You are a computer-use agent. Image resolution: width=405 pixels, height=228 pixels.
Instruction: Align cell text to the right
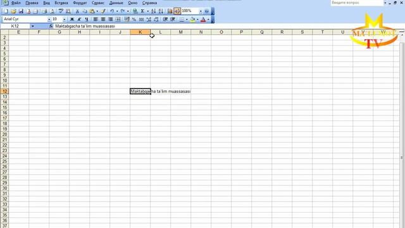110,19
